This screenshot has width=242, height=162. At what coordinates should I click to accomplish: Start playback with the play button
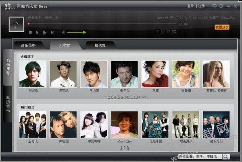click(x=45, y=33)
